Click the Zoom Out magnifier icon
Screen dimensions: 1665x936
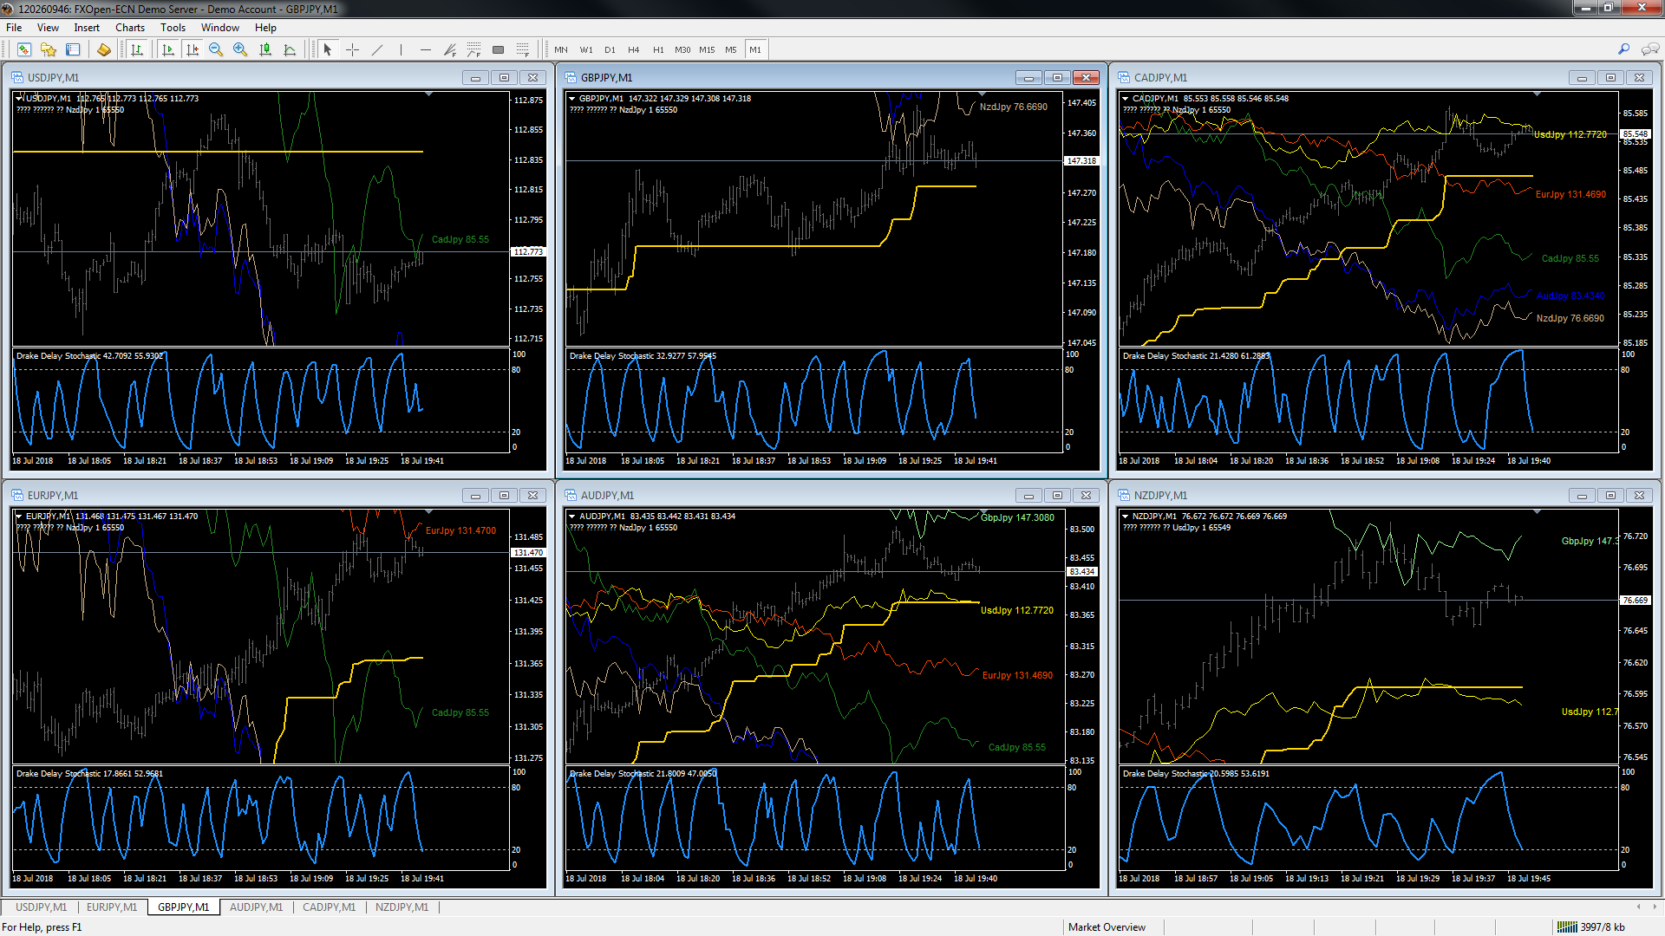(x=216, y=49)
